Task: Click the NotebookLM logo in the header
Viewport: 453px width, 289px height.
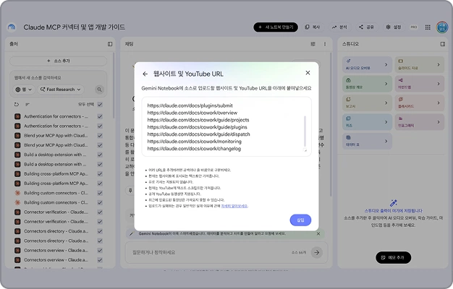Action: click(12, 27)
